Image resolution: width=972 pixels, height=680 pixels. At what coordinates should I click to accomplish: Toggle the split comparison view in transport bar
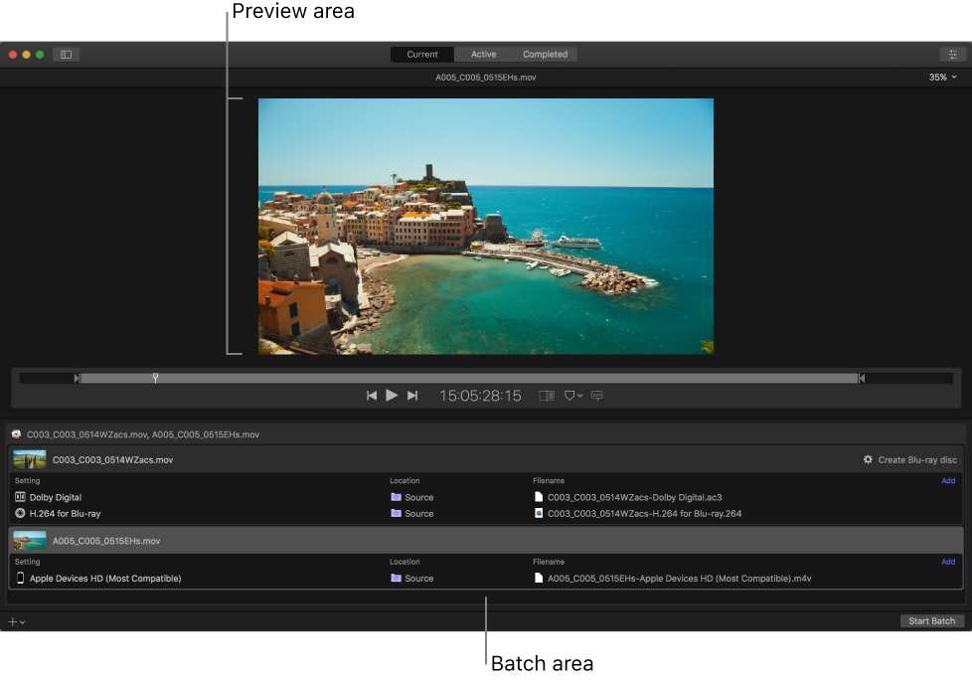point(546,395)
